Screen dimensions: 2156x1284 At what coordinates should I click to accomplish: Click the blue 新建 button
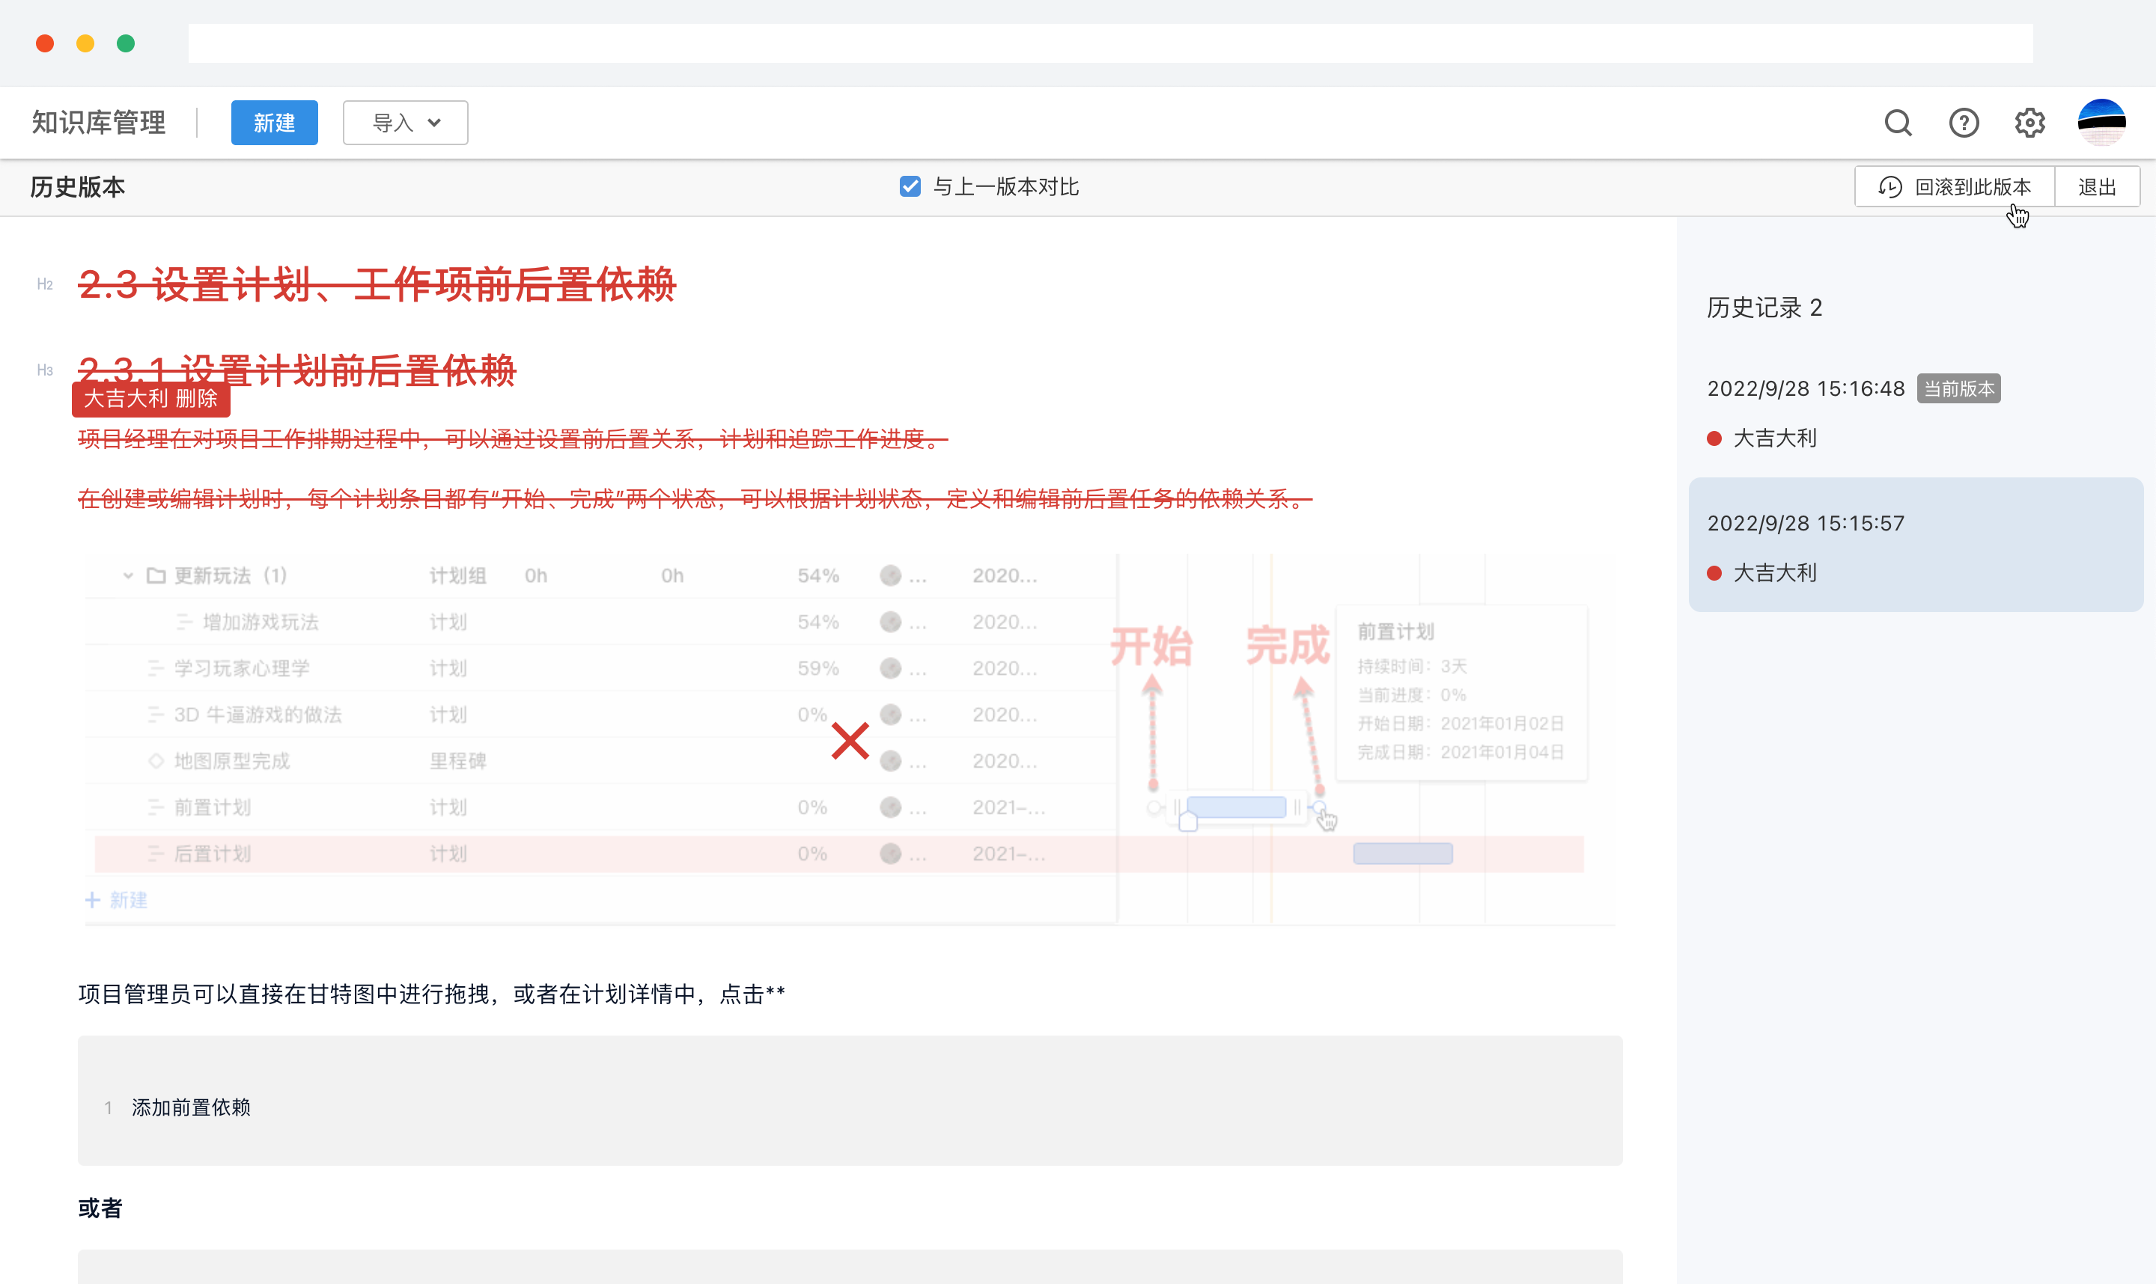click(275, 122)
